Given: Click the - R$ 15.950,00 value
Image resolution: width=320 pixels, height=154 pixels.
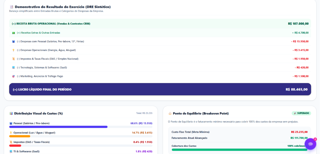Looking at the screenshot, I should [300, 42].
